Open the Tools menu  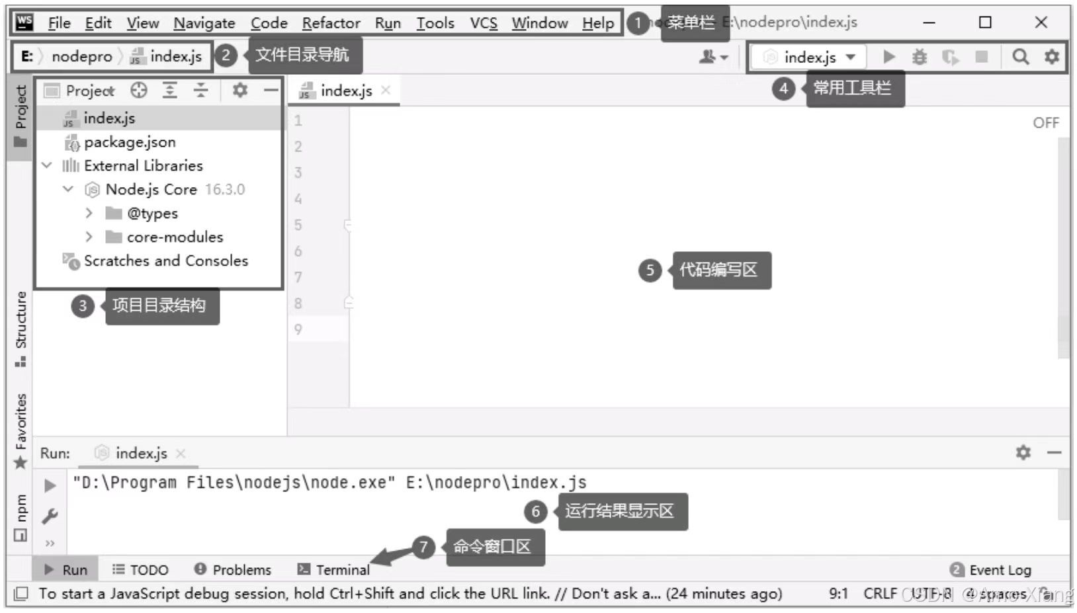435,23
